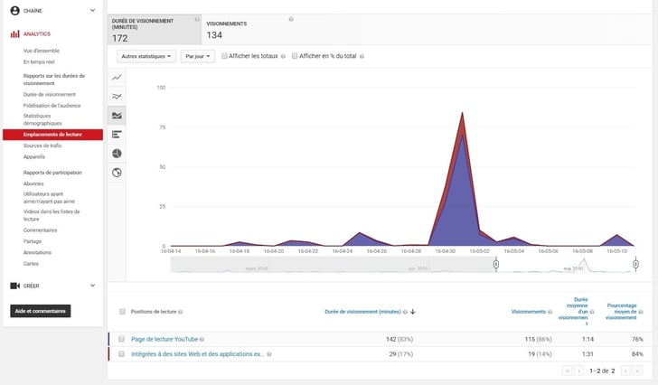This screenshot has width=658, height=385.
Task: Tick checkbox for 'Page de lecture YouTube' row
Action: tap(121, 339)
